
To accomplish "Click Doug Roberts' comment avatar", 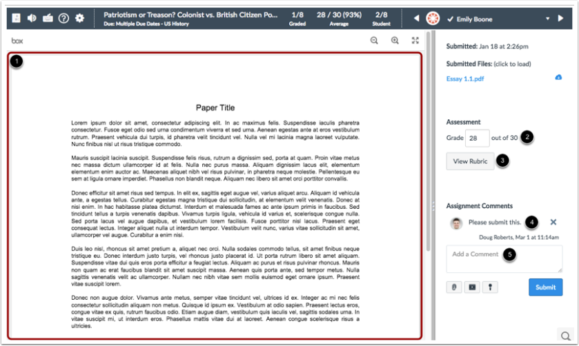I will pos(456,223).
